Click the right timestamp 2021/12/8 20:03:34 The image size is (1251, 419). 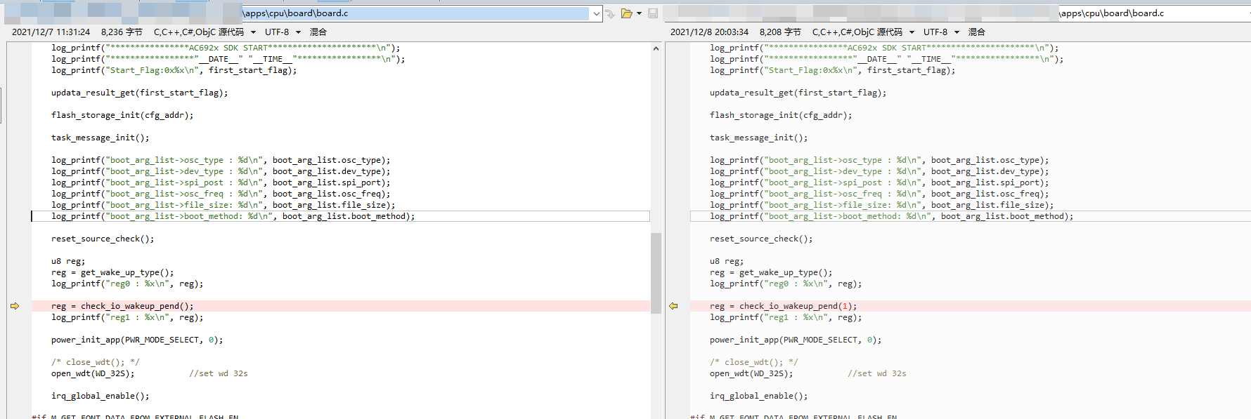click(709, 32)
